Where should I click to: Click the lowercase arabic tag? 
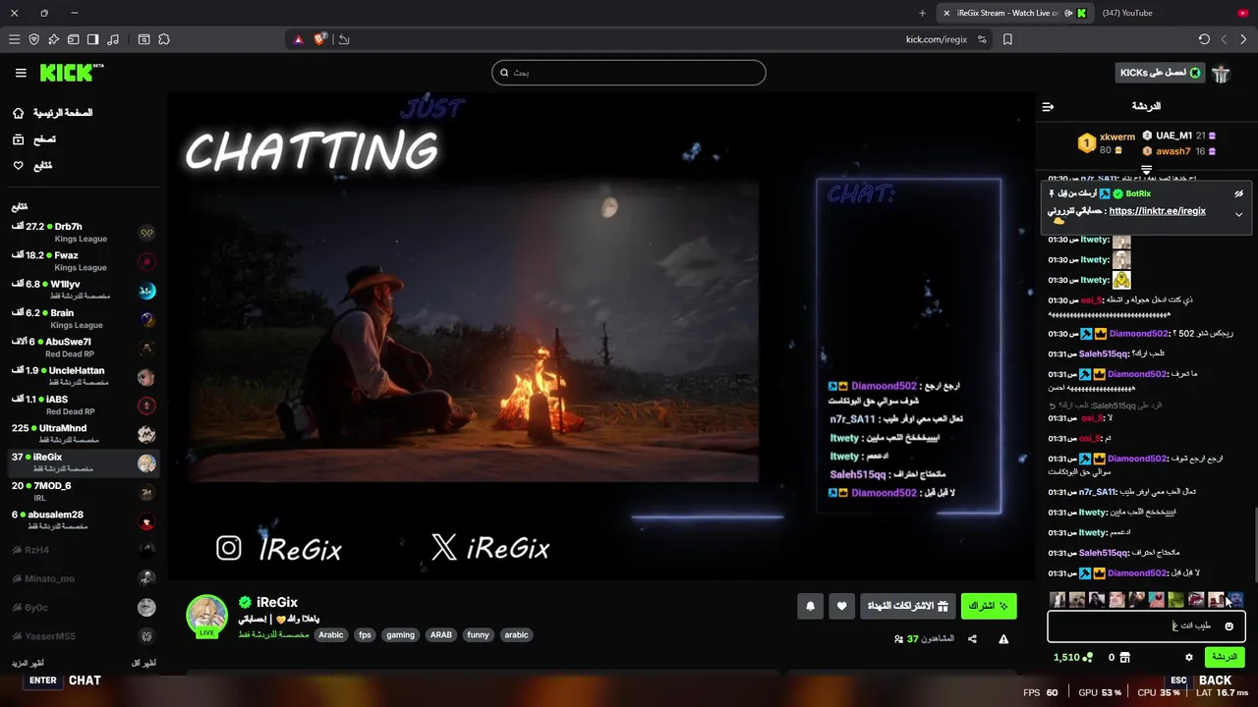coord(516,635)
